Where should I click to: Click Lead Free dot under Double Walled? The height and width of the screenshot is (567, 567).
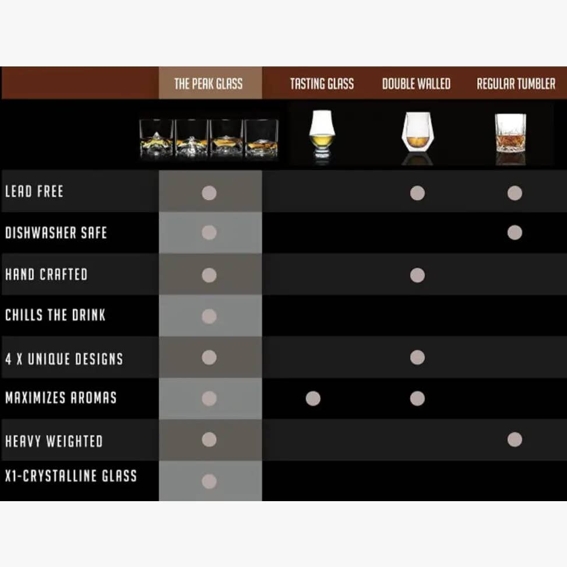[417, 193]
